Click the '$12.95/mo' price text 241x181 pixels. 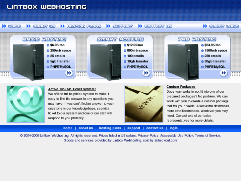point(135,45)
